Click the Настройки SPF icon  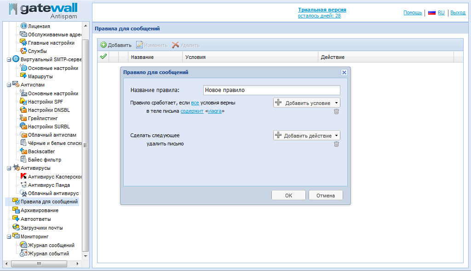23,101
